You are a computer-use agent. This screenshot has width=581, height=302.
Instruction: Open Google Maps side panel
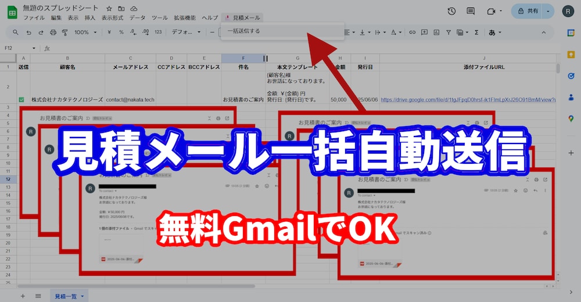tap(571, 118)
